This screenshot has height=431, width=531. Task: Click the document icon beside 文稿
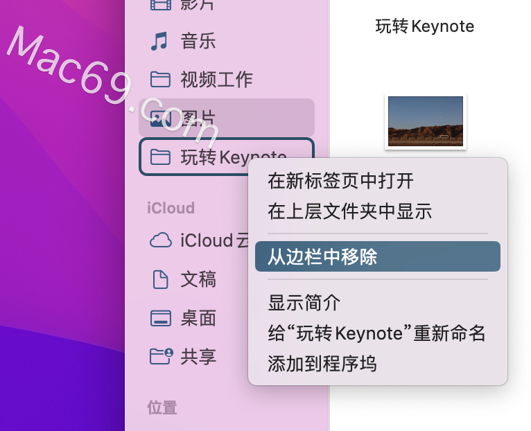coord(160,279)
